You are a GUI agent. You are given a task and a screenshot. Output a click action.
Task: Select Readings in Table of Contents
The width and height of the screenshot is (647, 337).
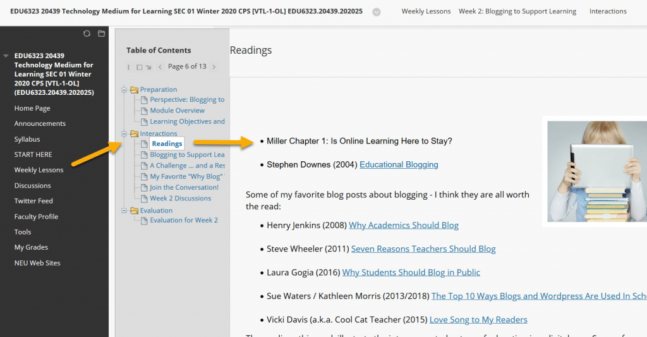coord(167,144)
